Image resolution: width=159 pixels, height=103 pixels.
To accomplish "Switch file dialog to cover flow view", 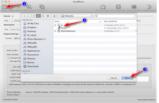I will 48,16.
